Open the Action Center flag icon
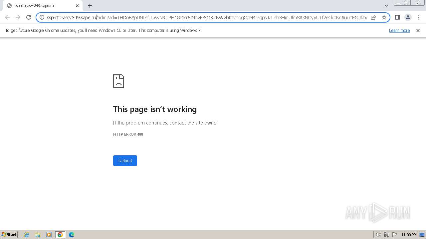 [x=394, y=235]
